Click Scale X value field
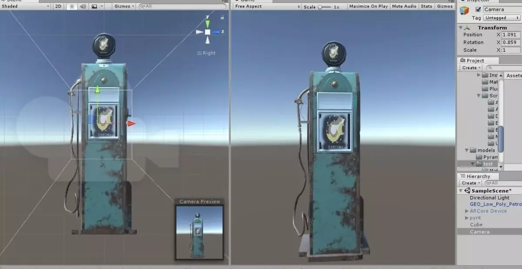This screenshot has height=269, width=522. point(511,50)
